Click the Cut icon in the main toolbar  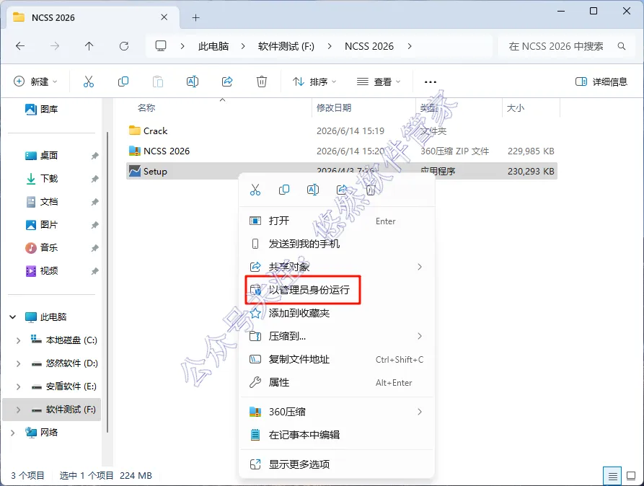click(x=88, y=81)
